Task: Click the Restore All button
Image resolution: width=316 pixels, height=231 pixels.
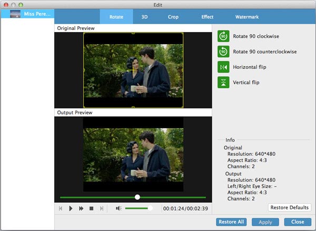Action: [x=231, y=222]
